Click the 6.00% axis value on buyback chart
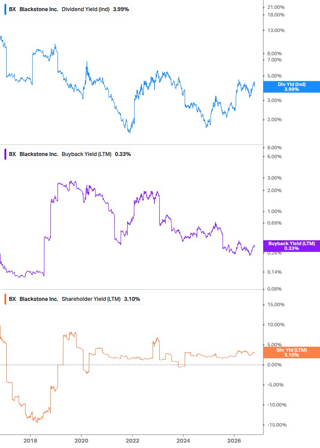Image resolution: width=320 pixels, height=448 pixels. tap(274, 156)
